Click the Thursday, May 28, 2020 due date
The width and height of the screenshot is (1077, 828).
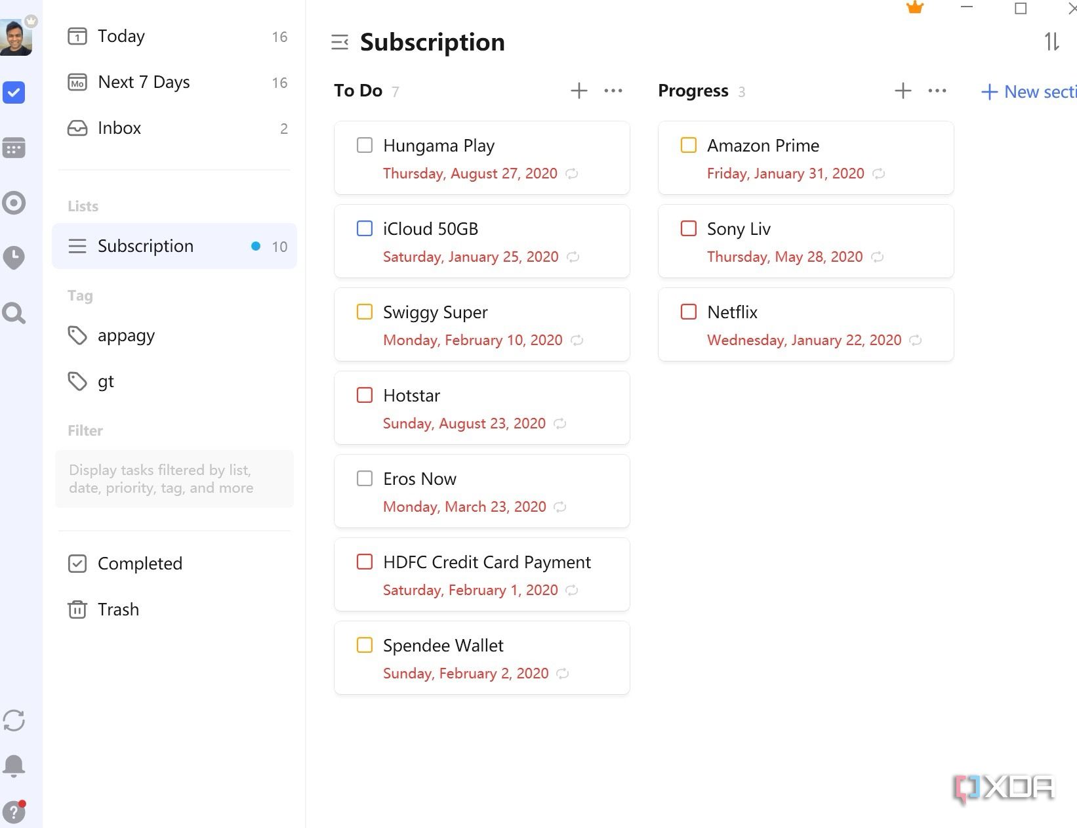pos(785,257)
